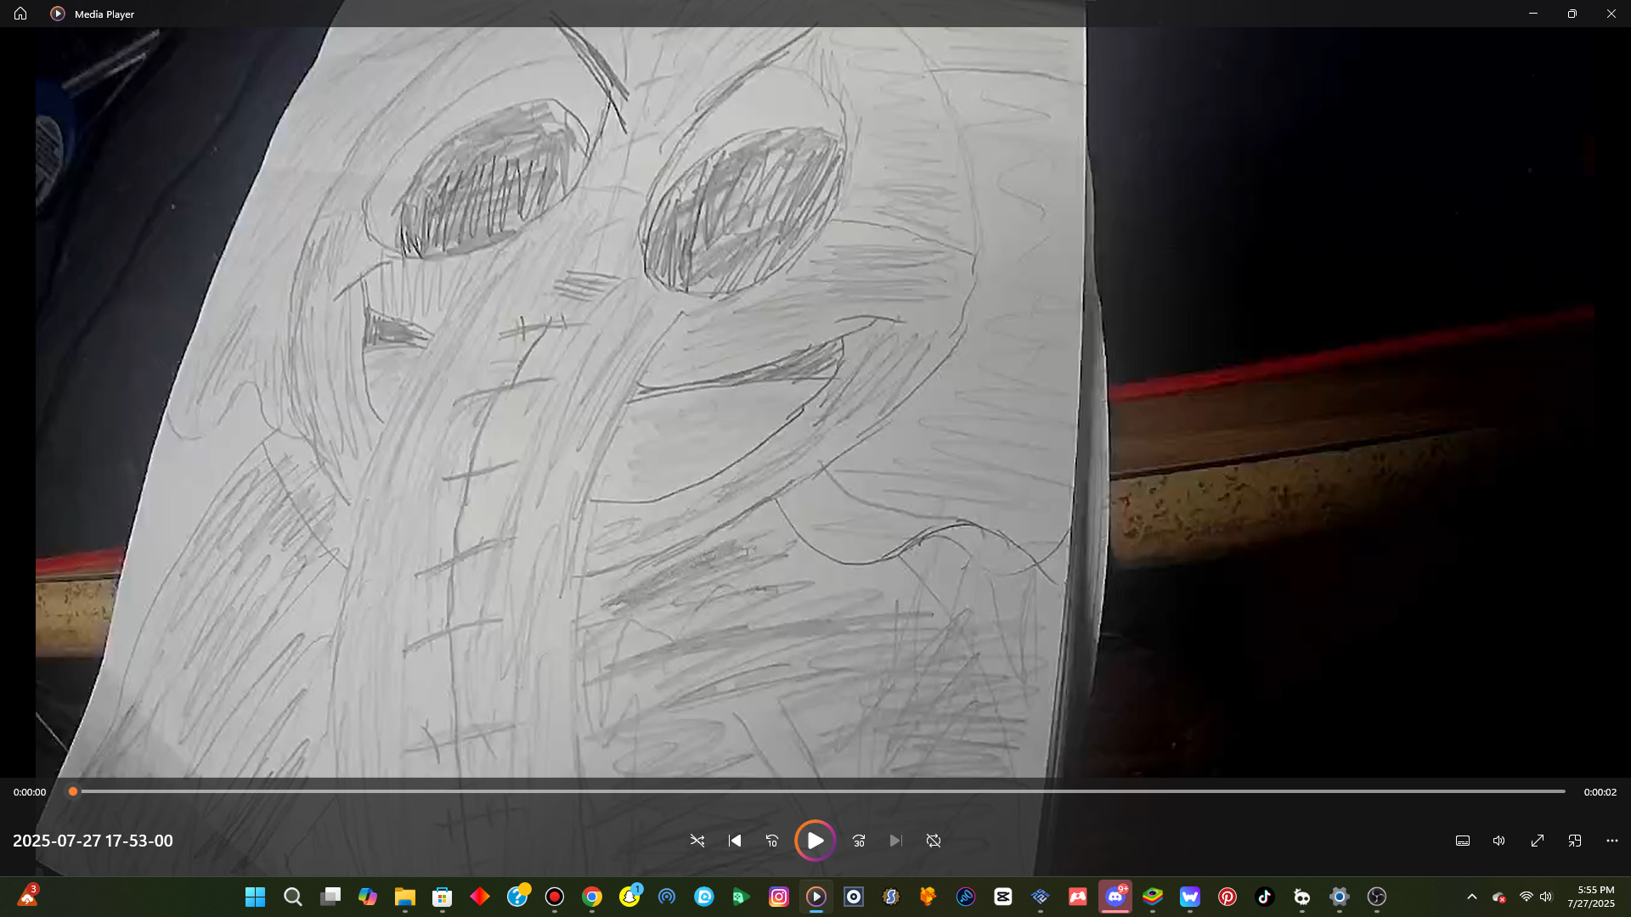This screenshot has height=917, width=1631.
Task: Skip back 10 seconds
Action: [x=772, y=841]
